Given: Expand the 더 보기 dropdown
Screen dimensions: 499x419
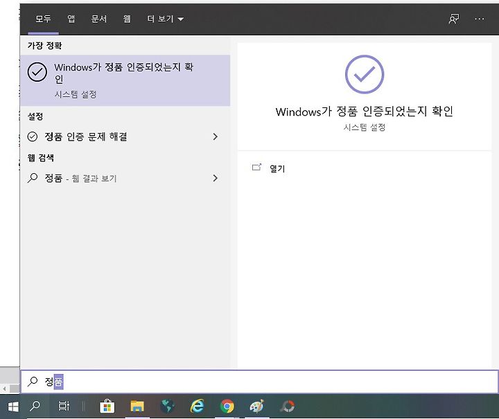Looking at the screenshot, I should (x=165, y=19).
